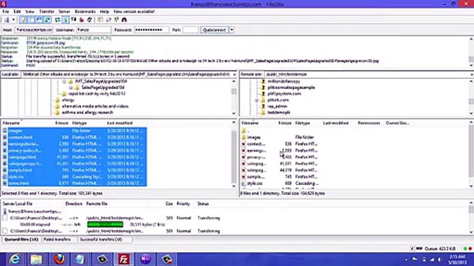This screenshot has height=266, width=474.
Task: Click the Quickconnect button
Action: pos(214,30)
